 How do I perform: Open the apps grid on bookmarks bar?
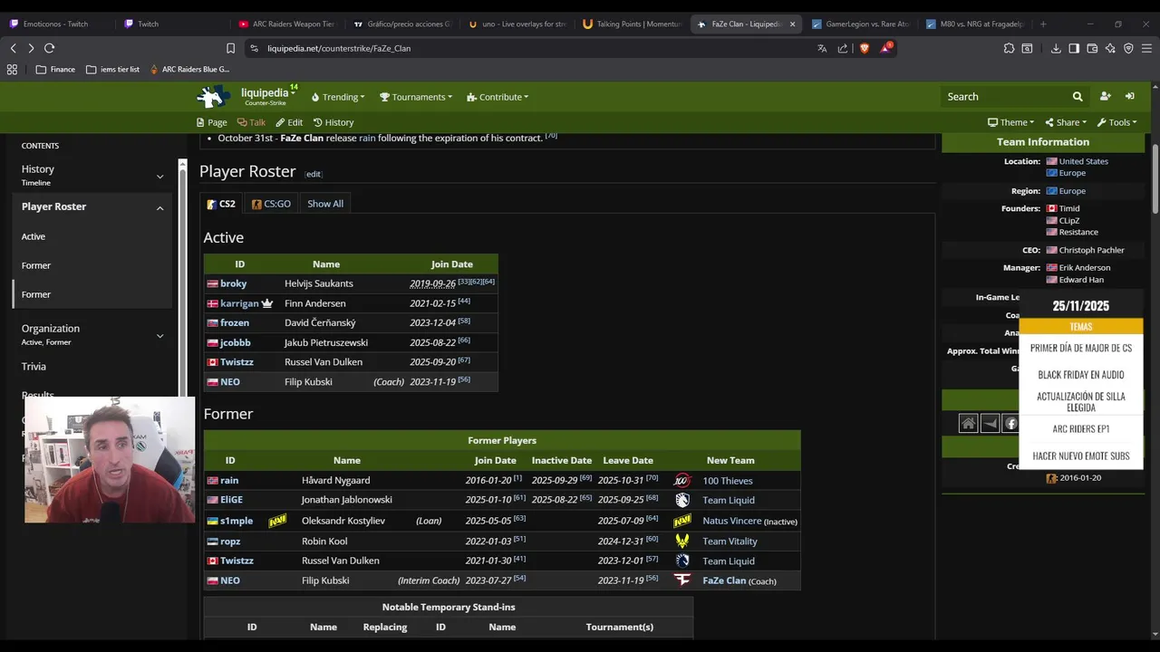click(x=12, y=69)
